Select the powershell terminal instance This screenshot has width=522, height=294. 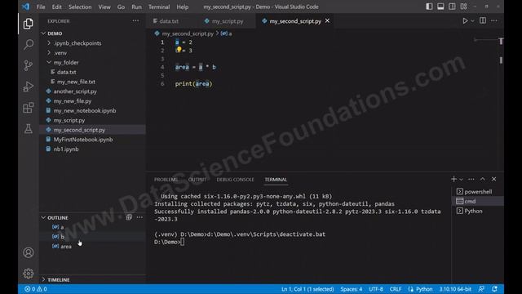pos(477,192)
